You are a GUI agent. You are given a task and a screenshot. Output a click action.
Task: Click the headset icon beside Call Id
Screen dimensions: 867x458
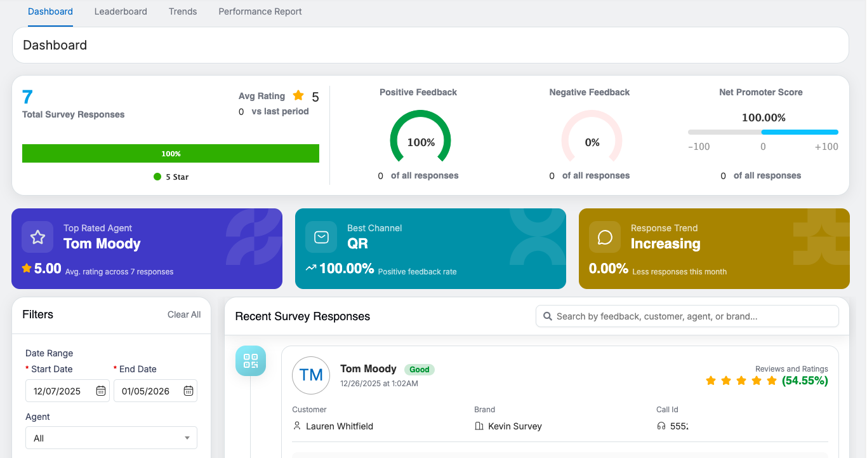pyautogui.click(x=661, y=426)
